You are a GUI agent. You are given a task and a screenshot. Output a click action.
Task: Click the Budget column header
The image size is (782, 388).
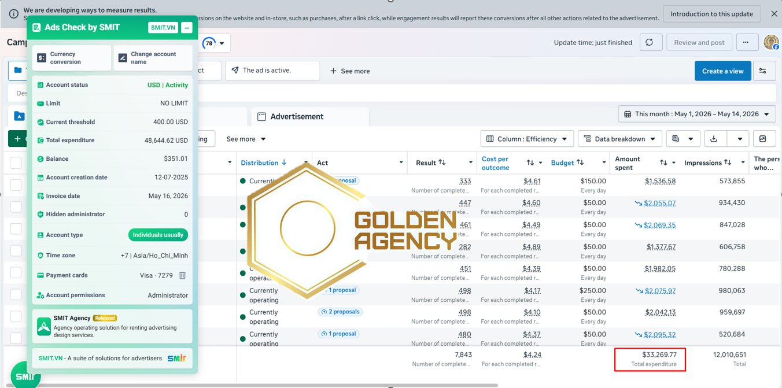pos(562,162)
